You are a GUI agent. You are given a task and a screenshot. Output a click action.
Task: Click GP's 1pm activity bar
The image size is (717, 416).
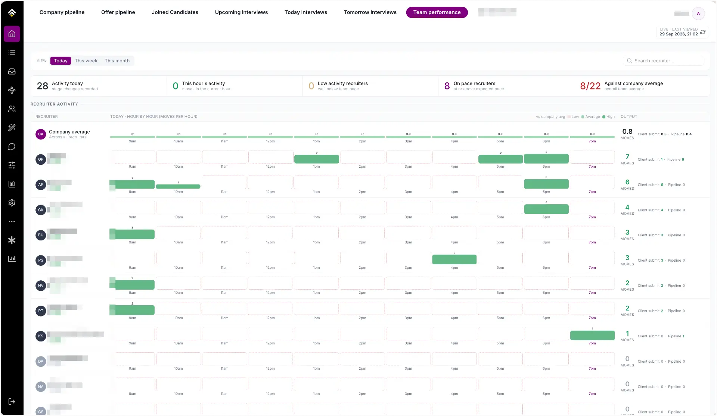click(317, 159)
